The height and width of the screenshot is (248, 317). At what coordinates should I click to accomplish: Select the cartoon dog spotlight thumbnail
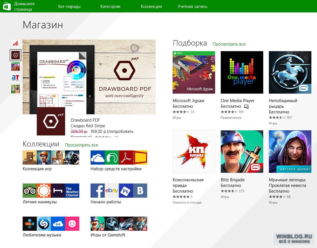click(x=16, y=89)
